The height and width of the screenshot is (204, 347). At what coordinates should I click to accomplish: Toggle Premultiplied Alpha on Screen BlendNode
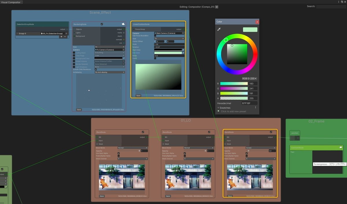(x=247, y=156)
